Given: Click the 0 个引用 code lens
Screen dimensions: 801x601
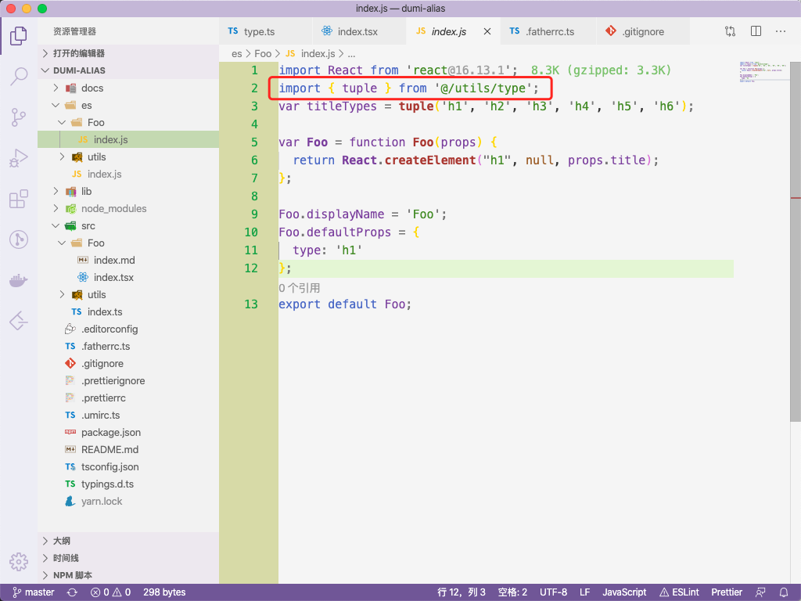Looking at the screenshot, I should coord(300,288).
